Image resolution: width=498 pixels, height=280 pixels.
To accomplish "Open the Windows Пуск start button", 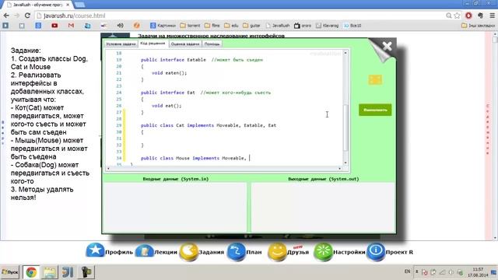I will [10, 272].
